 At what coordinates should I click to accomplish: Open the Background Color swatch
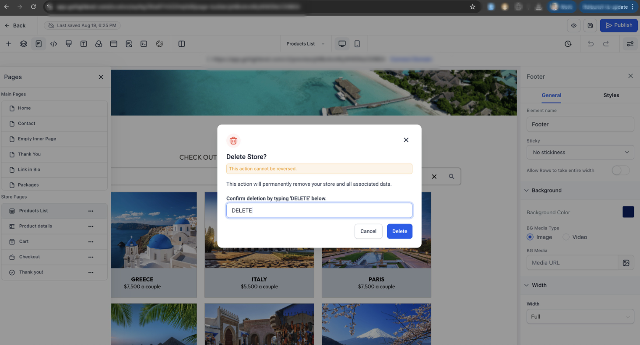coord(628,212)
